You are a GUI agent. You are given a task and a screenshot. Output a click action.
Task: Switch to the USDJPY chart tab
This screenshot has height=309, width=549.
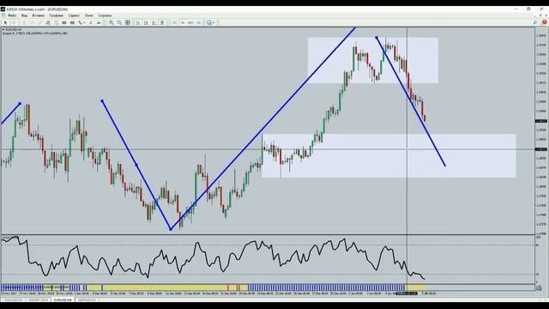pos(38,300)
